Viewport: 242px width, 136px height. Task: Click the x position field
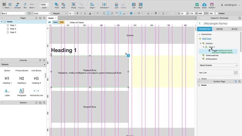pyautogui.click(x=183, y=14)
